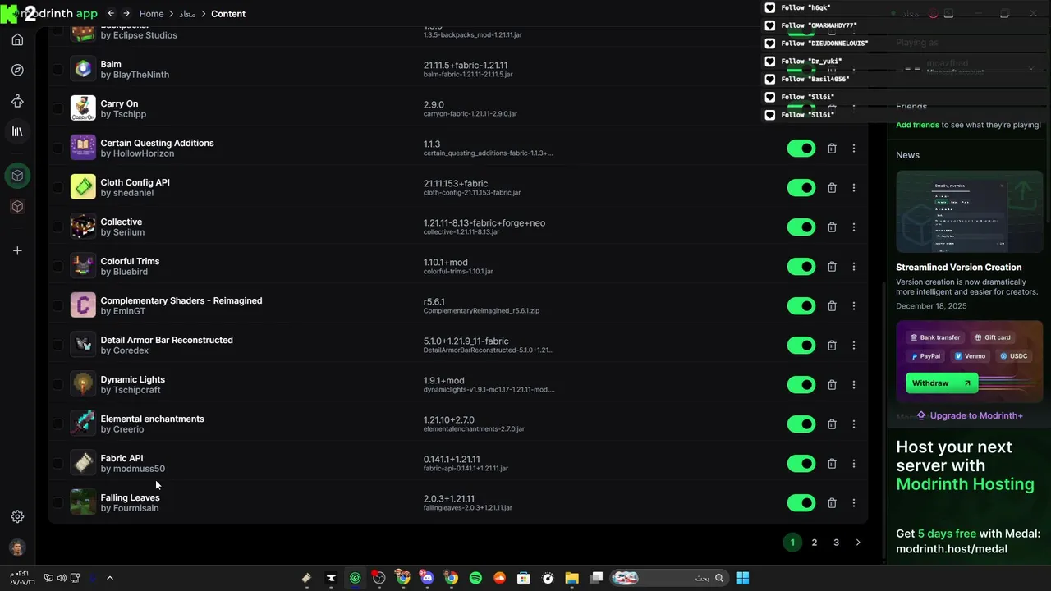The width and height of the screenshot is (1051, 591).
Task: Disable Complementary Shaders - Reimagined
Action: [x=801, y=305]
